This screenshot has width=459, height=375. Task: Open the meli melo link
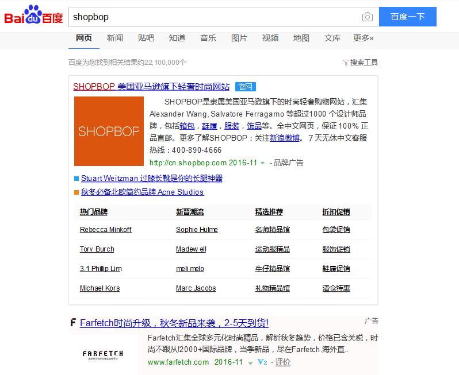(x=190, y=269)
